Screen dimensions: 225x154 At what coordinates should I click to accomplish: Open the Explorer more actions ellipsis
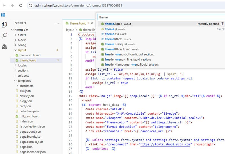click(x=57, y=23)
